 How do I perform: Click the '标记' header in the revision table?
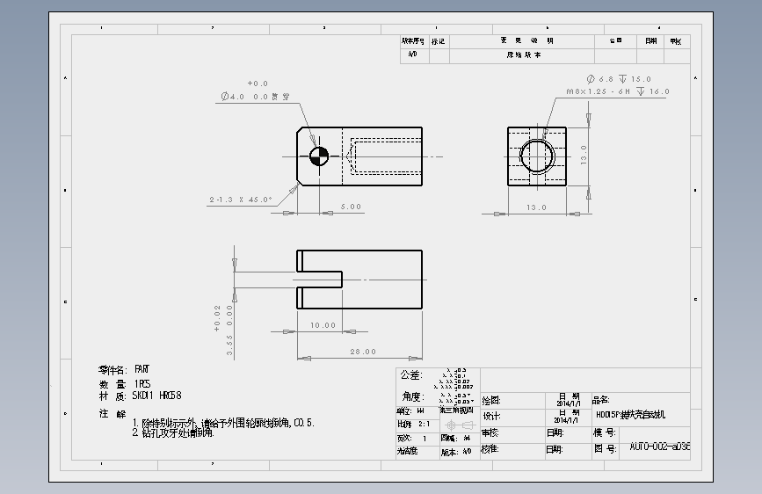click(439, 41)
